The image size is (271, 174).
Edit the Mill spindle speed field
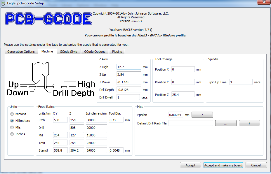pos(96,135)
